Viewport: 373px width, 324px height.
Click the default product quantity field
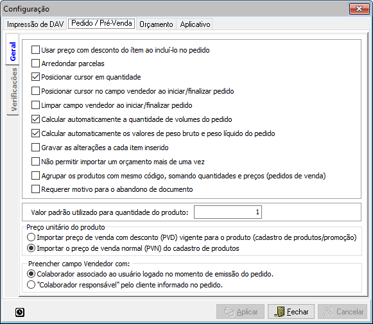228,212
